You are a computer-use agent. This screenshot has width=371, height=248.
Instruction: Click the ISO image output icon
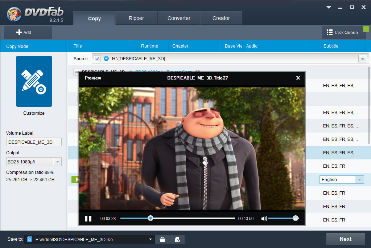pyautogui.click(x=177, y=240)
